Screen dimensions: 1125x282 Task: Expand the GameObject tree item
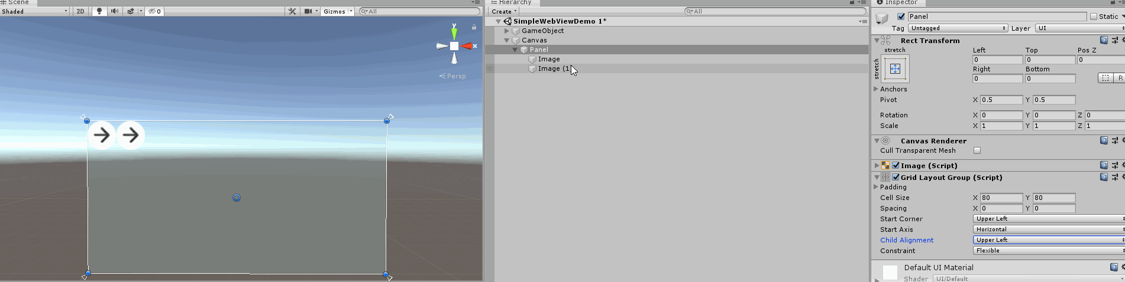[x=507, y=31]
